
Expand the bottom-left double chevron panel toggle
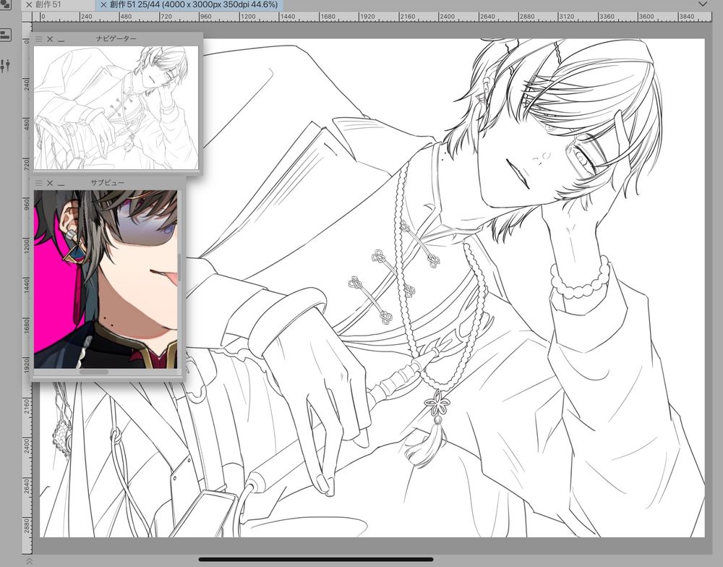point(29,561)
